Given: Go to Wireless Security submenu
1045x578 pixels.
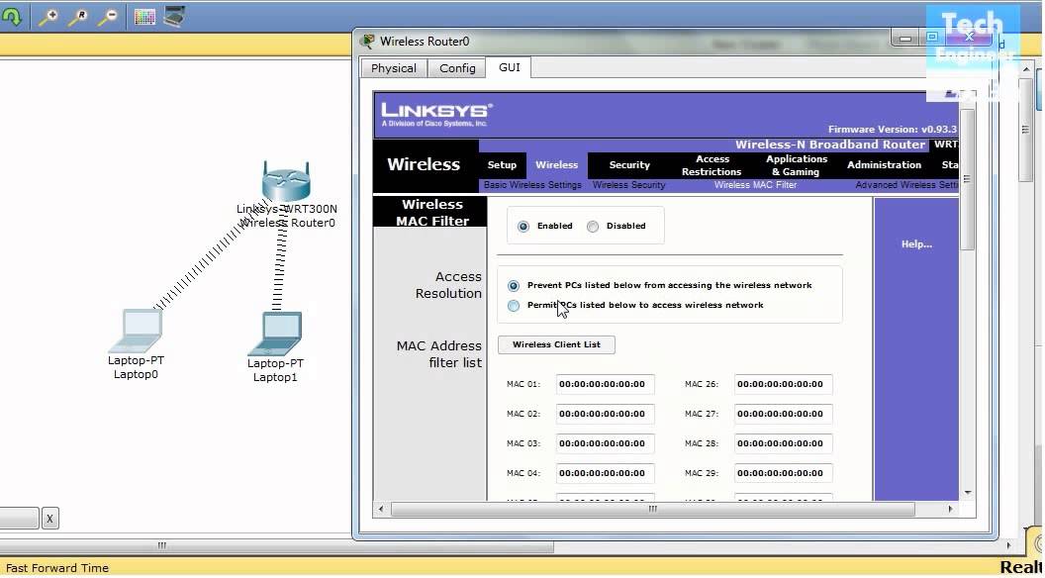Looking at the screenshot, I should [628, 185].
